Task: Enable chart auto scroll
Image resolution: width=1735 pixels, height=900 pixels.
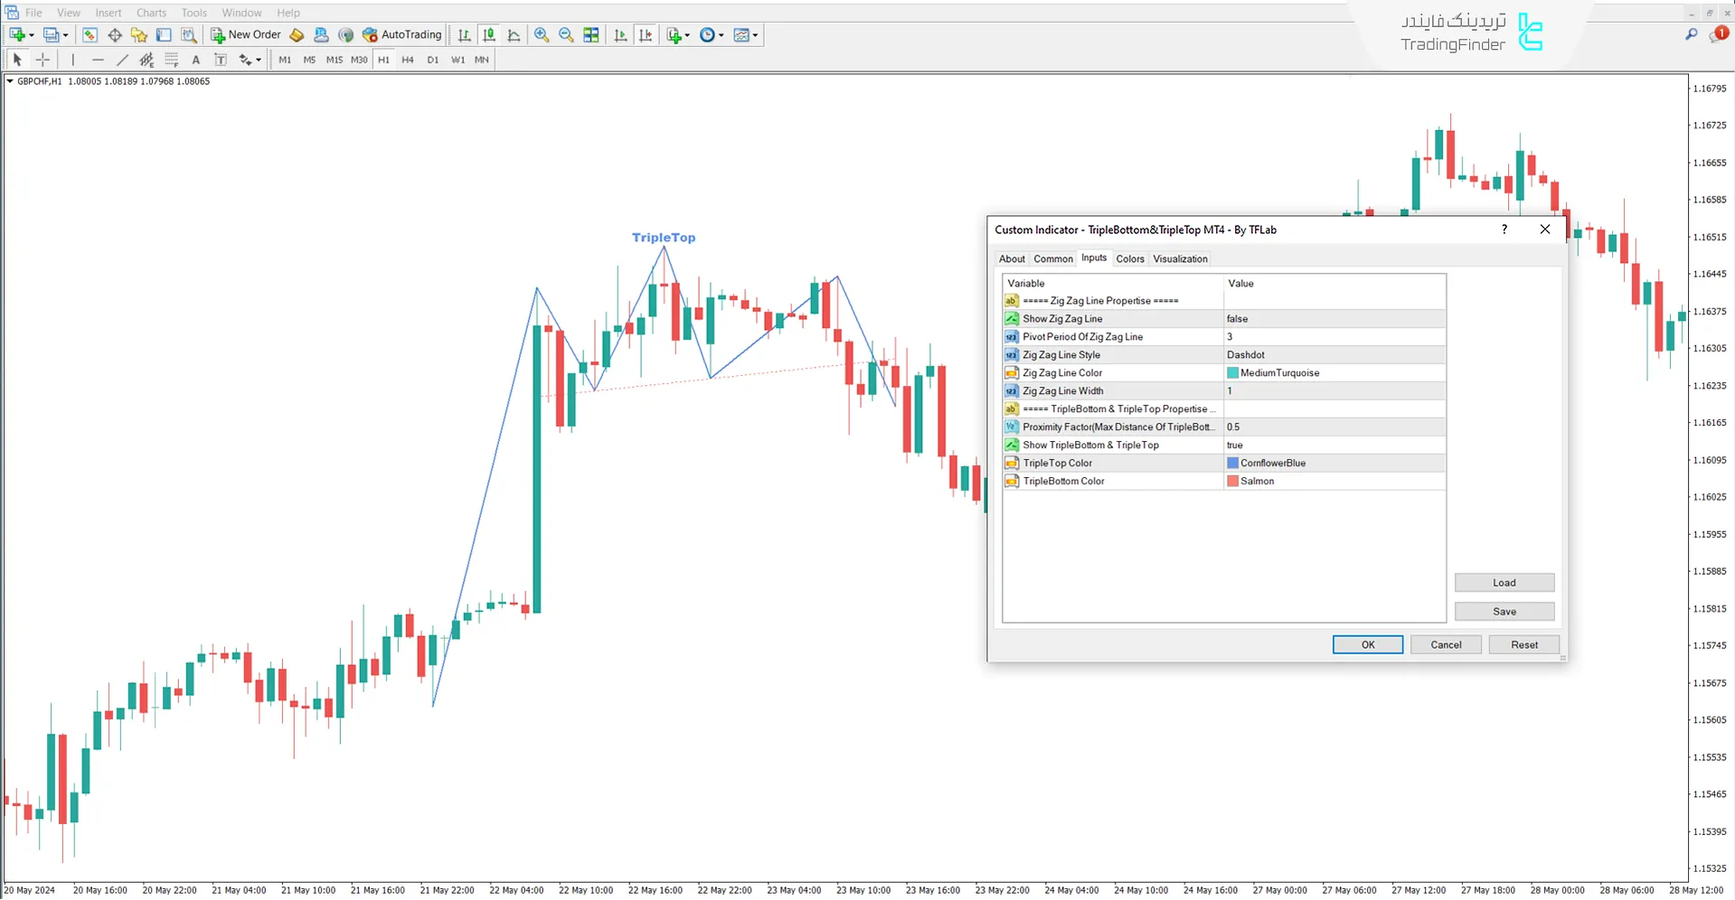Action: [x=620, y=34]
